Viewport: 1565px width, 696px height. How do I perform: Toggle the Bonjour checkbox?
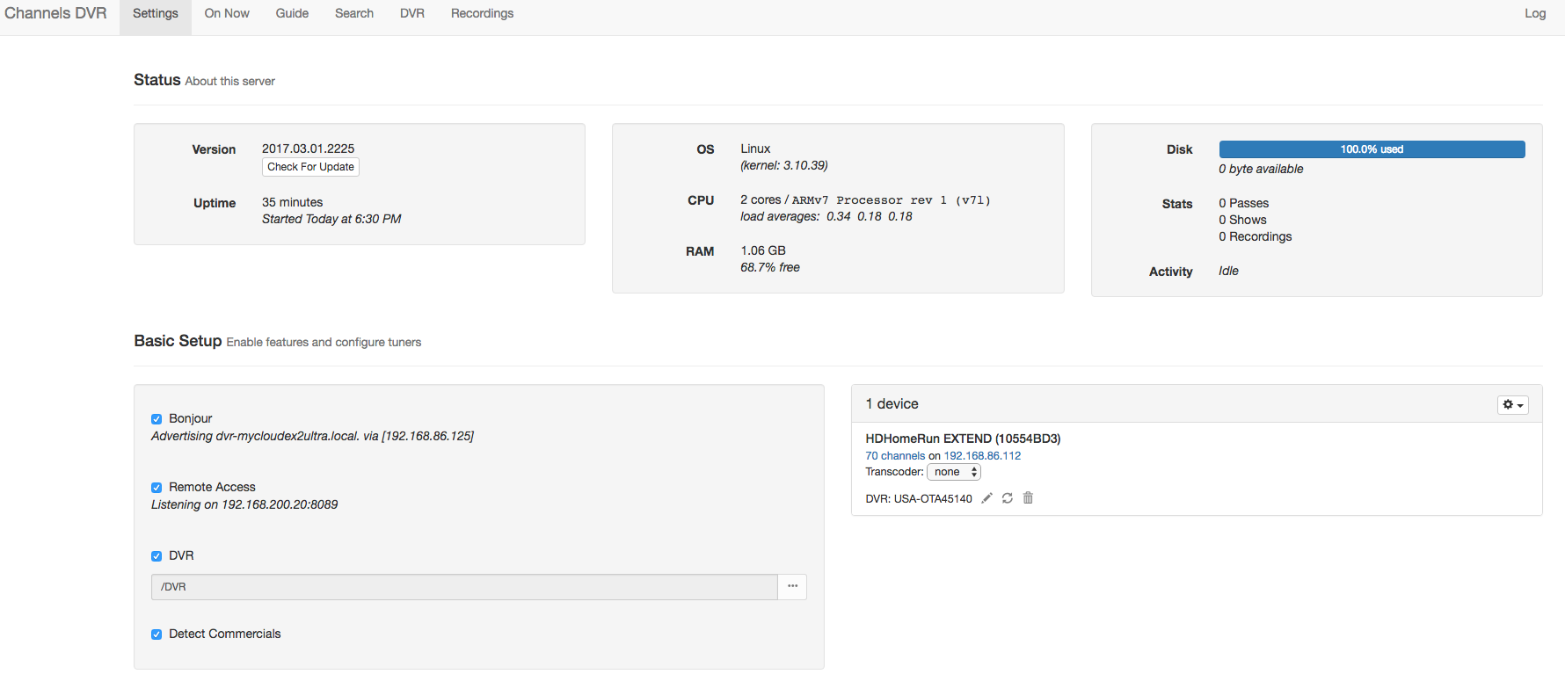click(x=156, y=419)
